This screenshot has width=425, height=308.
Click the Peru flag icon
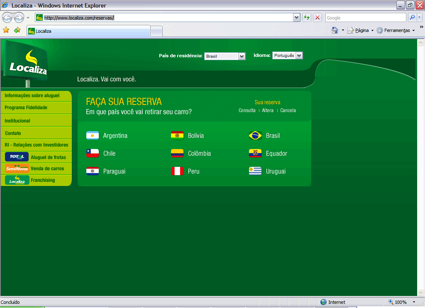(177, 171)
